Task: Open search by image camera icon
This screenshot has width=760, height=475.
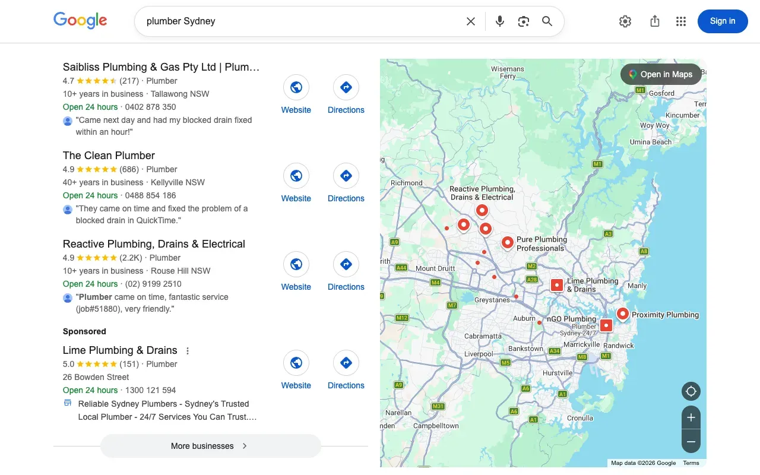Action: [523, 21]
